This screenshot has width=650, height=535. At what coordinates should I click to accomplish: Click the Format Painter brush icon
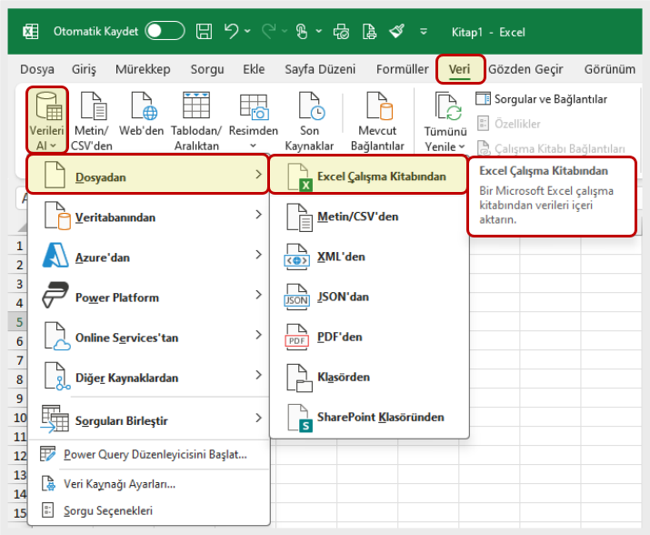pyautogui.click(x=396, y=31)
